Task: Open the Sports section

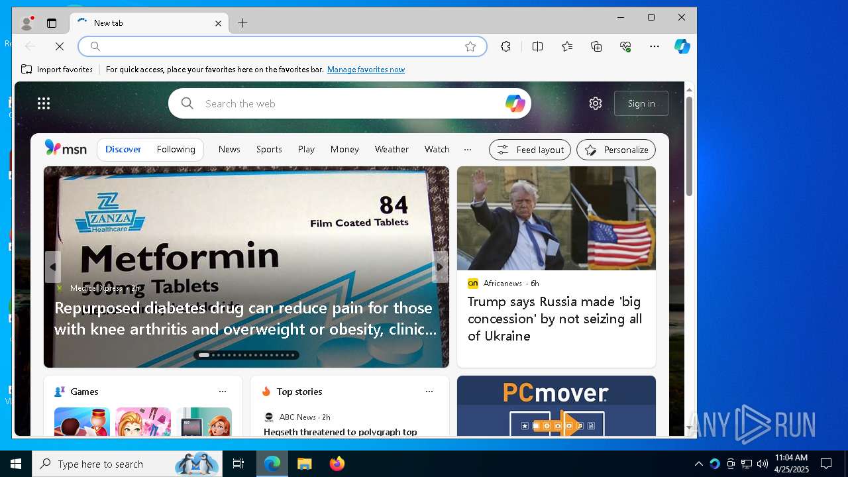Action: [269, 150]
